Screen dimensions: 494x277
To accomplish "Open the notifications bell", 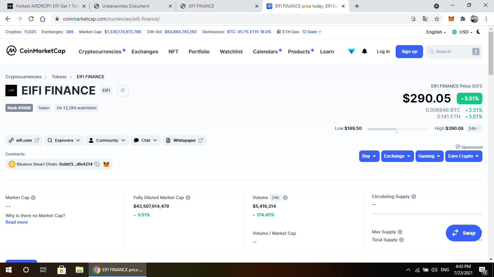I will [365, 51].
